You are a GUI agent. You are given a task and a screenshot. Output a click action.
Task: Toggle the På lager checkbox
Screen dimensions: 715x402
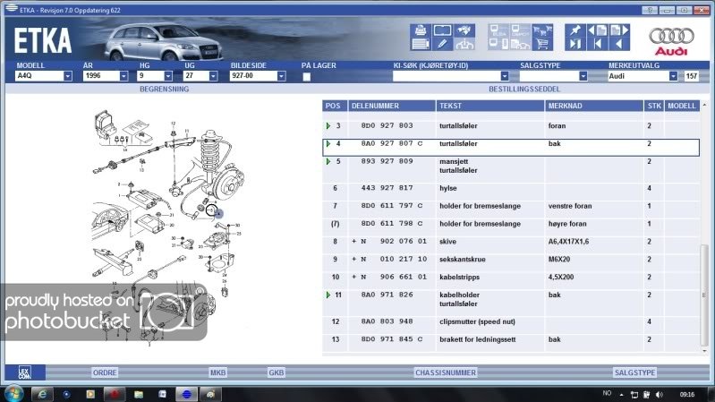click(x=307, y=77)
